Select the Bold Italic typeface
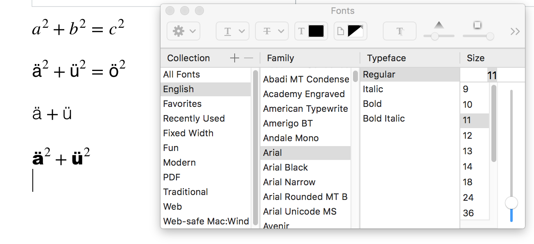534x244 pixels. click(384, 118)
